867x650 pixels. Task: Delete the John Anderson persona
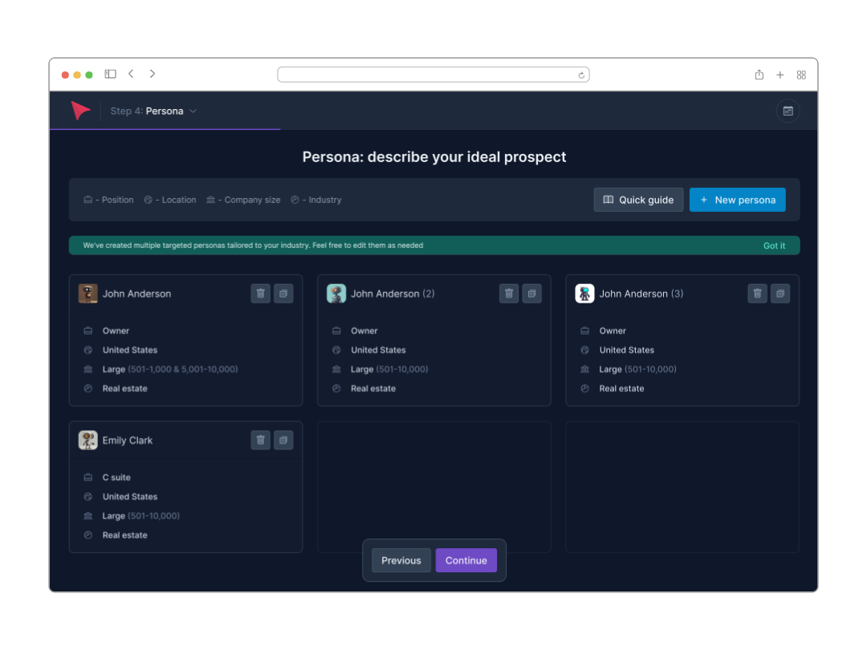tap(260, 293)
